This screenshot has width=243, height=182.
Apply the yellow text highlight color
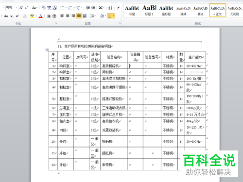pyautogui.click(x=32, y=16)
